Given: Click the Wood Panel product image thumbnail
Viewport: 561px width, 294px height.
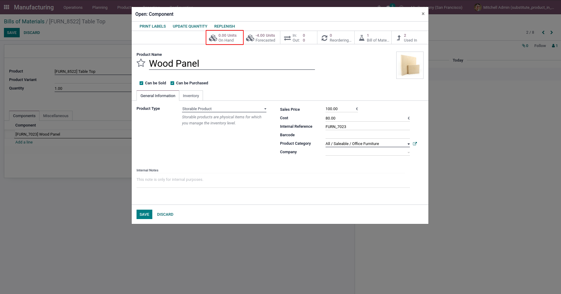Looking at the screenshot, I should click(410, 65).
